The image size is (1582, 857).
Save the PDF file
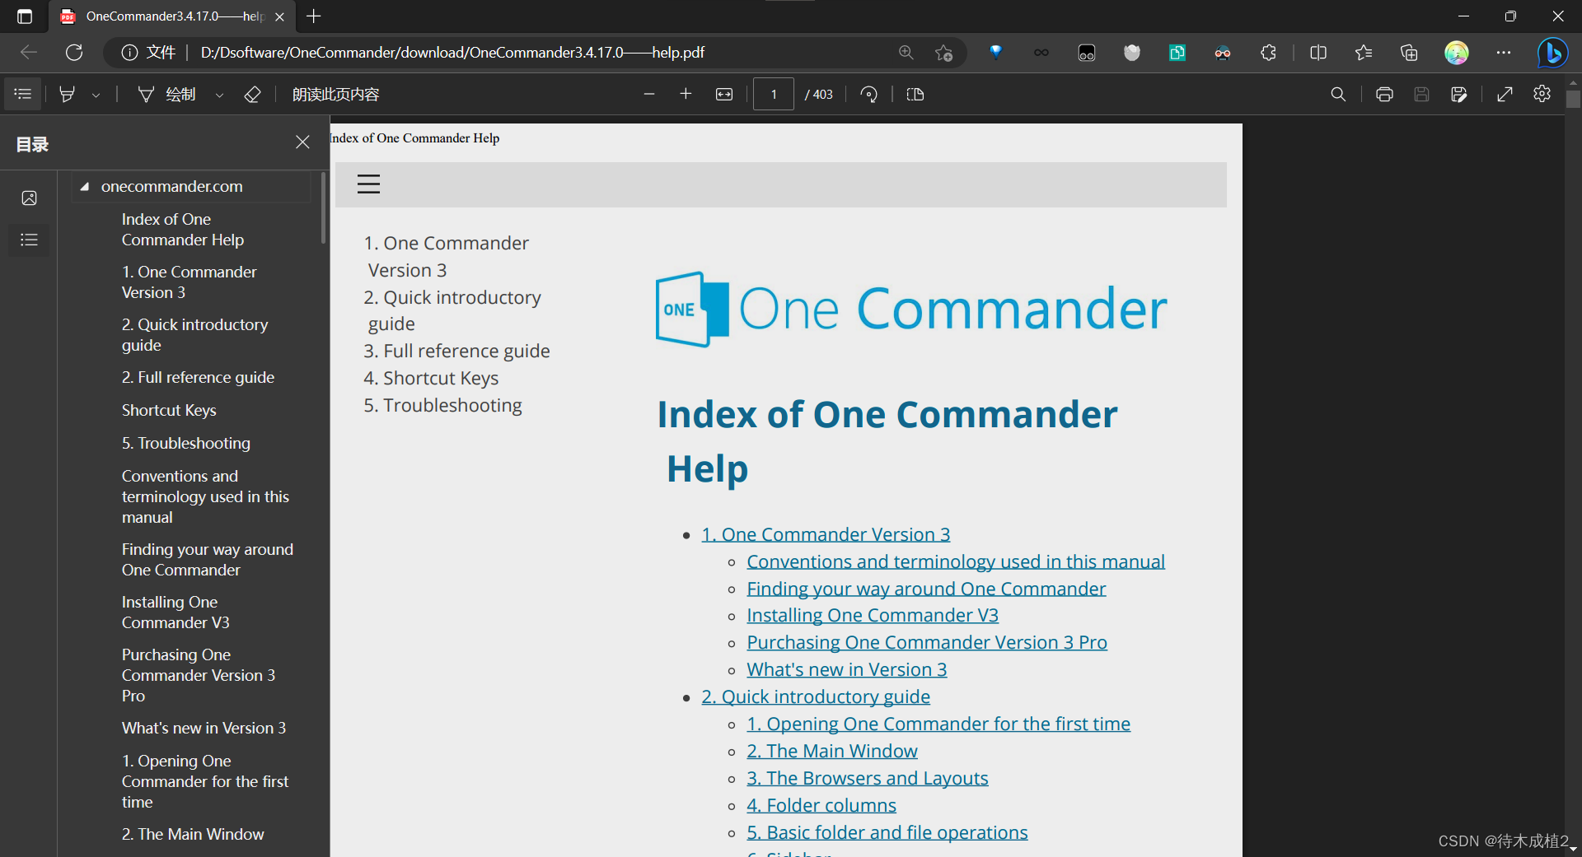(x=1421, y=95)
